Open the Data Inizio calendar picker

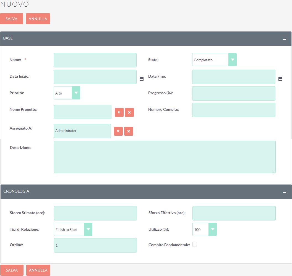142,79
